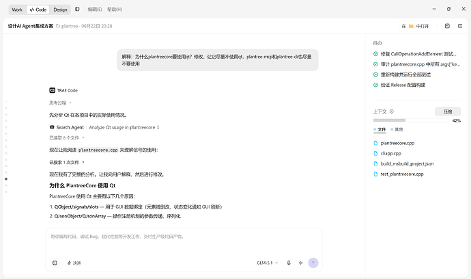
Task: Click the inline code plantreecore.cpp
Action: click(98, 150)
